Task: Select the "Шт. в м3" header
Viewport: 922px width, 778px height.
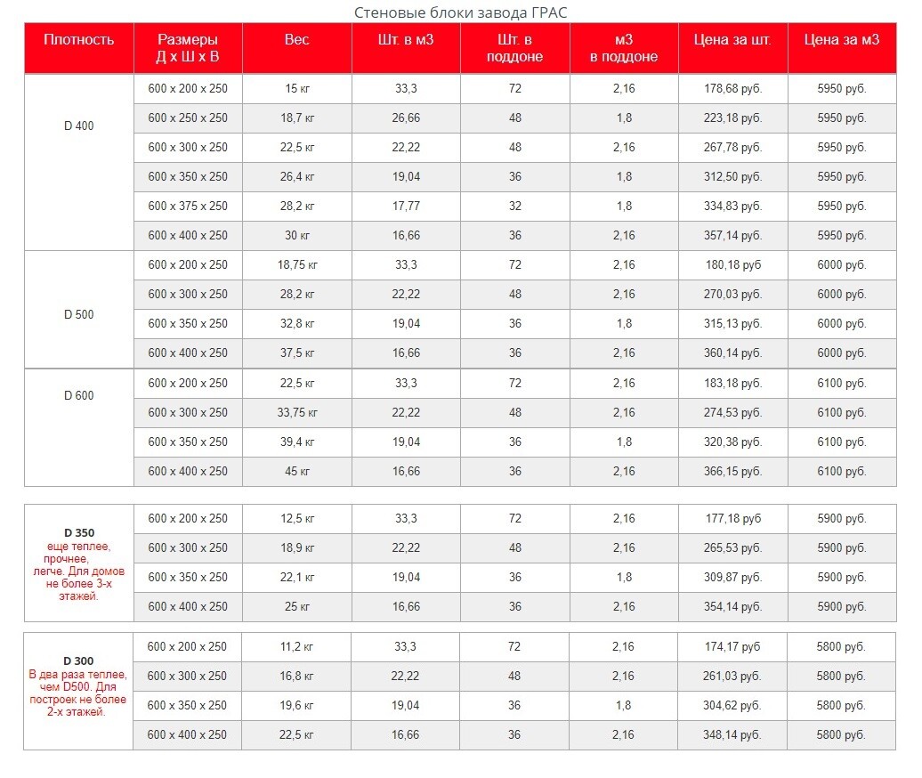Action: [406, 40]
